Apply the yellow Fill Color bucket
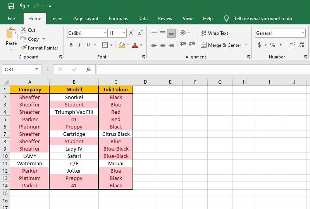Screen dimensions: 310x209 pos(122,45)
